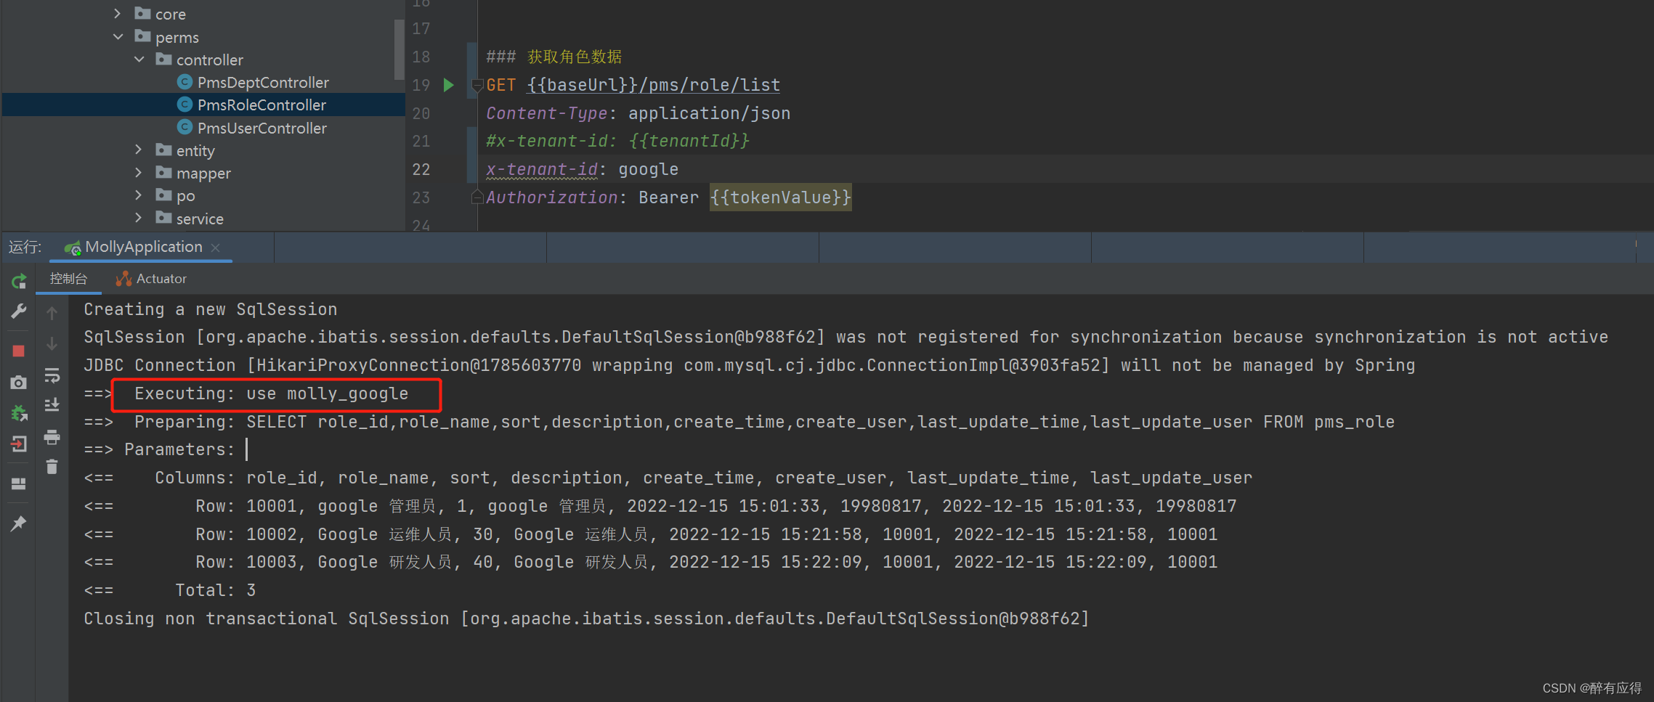Pin the run tab with pin icon
Screen dimensions: 1654x702
pos(19,523)
